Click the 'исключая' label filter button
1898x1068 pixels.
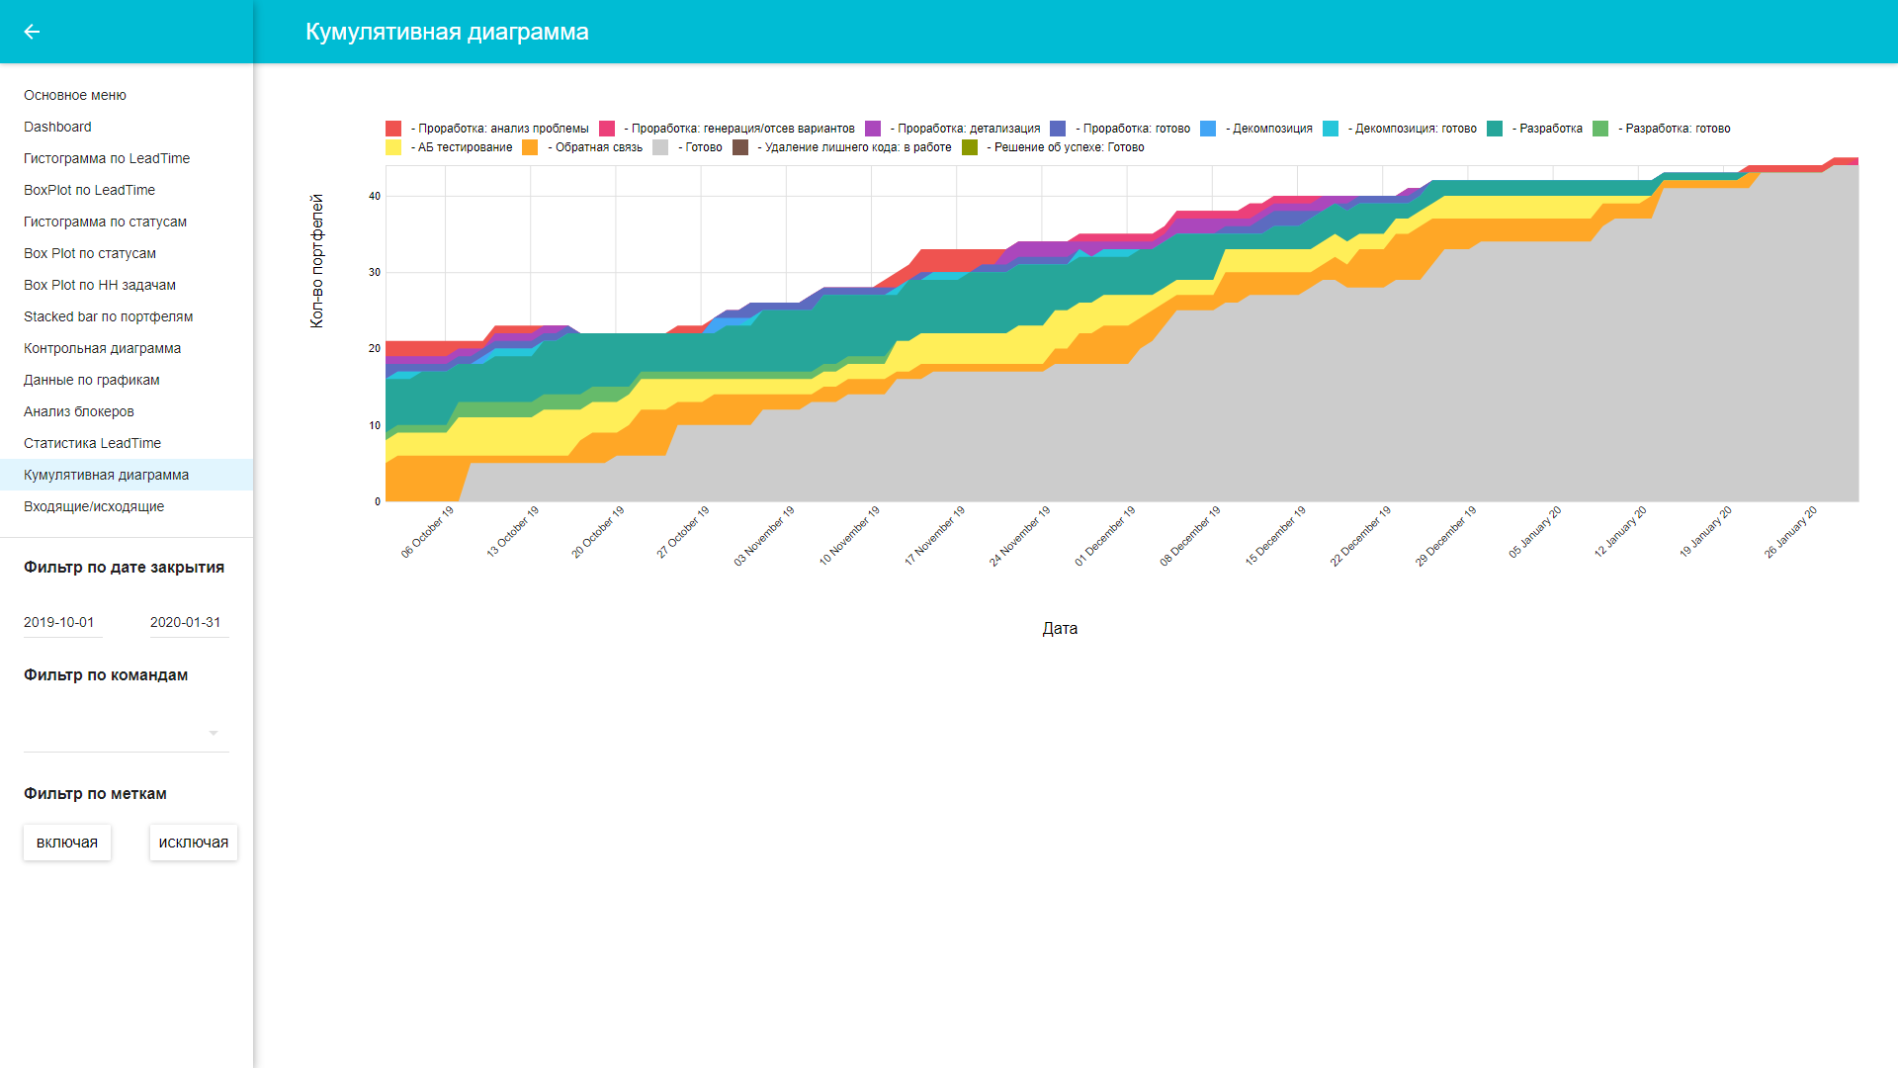(194, 843)
